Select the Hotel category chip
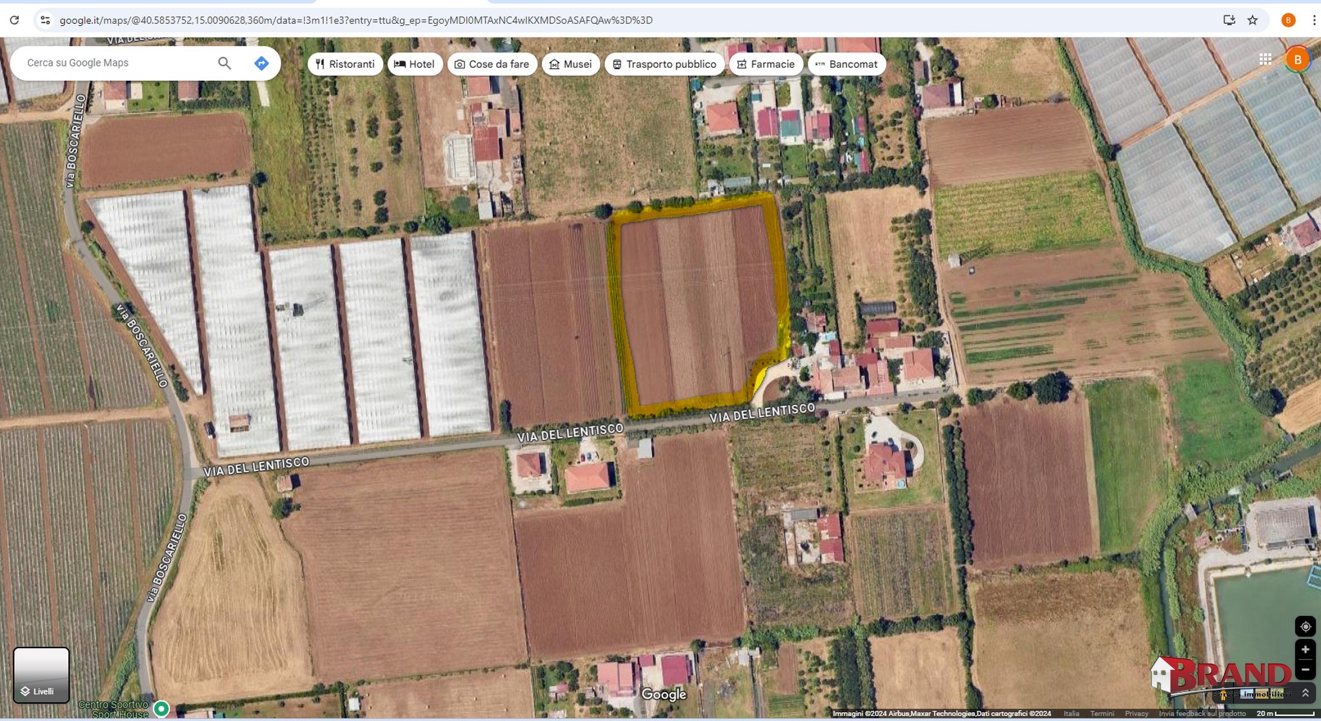 tap(415, 64)
